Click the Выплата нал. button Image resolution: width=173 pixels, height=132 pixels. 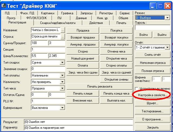coord(116,100)
